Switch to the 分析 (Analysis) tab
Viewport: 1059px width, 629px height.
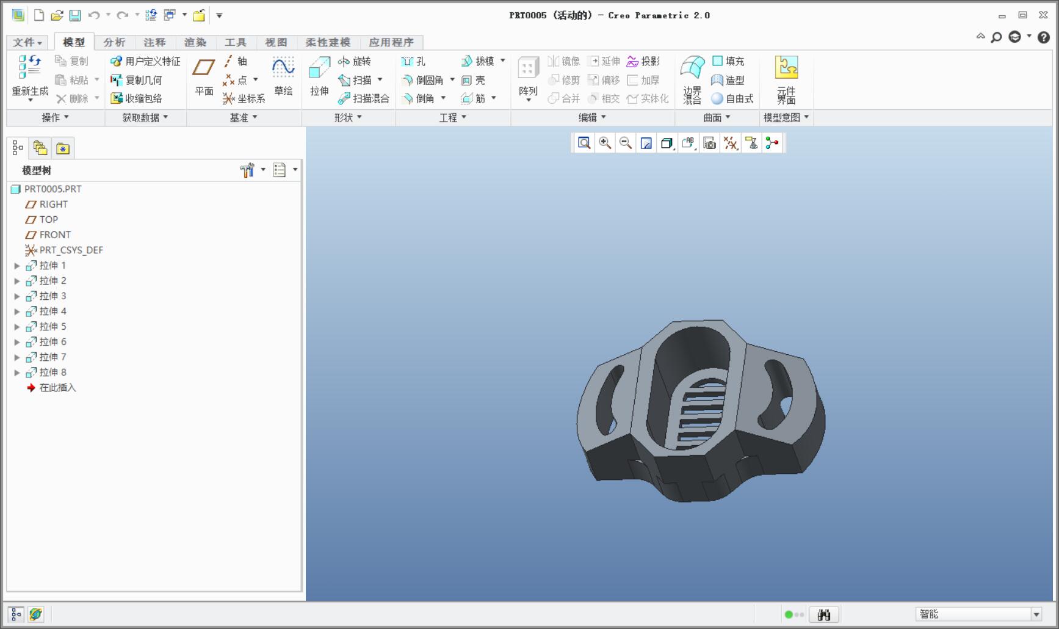click(114, 42)
